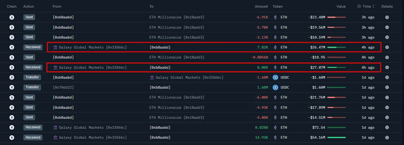Click Ethereum chain icon in the -$18.95 row

[x=12, y=57]
